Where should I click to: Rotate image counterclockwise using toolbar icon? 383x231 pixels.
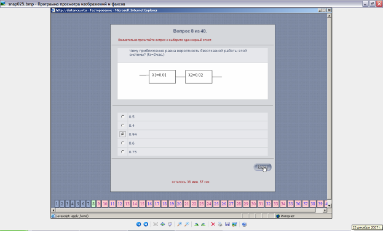click(x=203, y=224)
